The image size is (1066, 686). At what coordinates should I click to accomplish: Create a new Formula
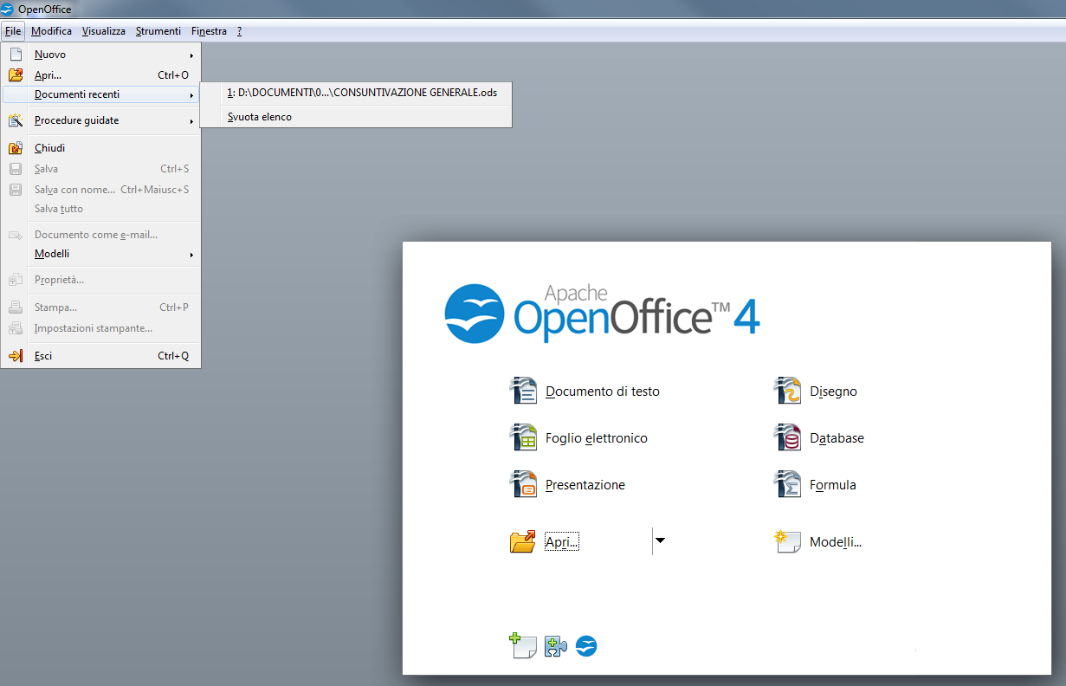(833, 485)
